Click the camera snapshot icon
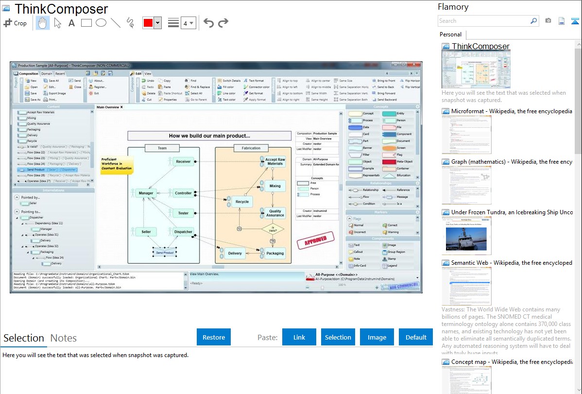This screenshot has height=394, width=582. coord(548,21)
